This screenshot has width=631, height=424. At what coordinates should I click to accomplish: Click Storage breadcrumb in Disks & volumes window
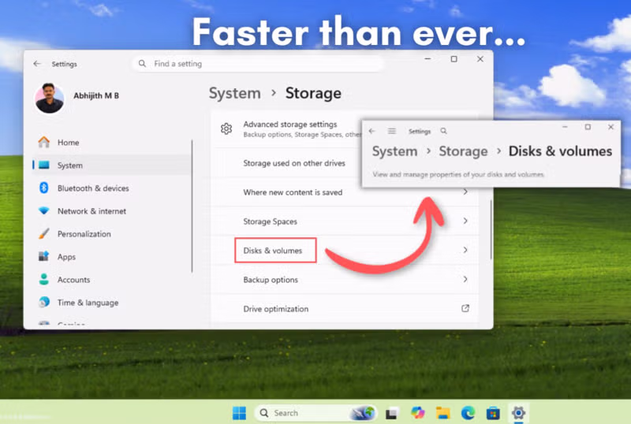click(x=463, y=151)
